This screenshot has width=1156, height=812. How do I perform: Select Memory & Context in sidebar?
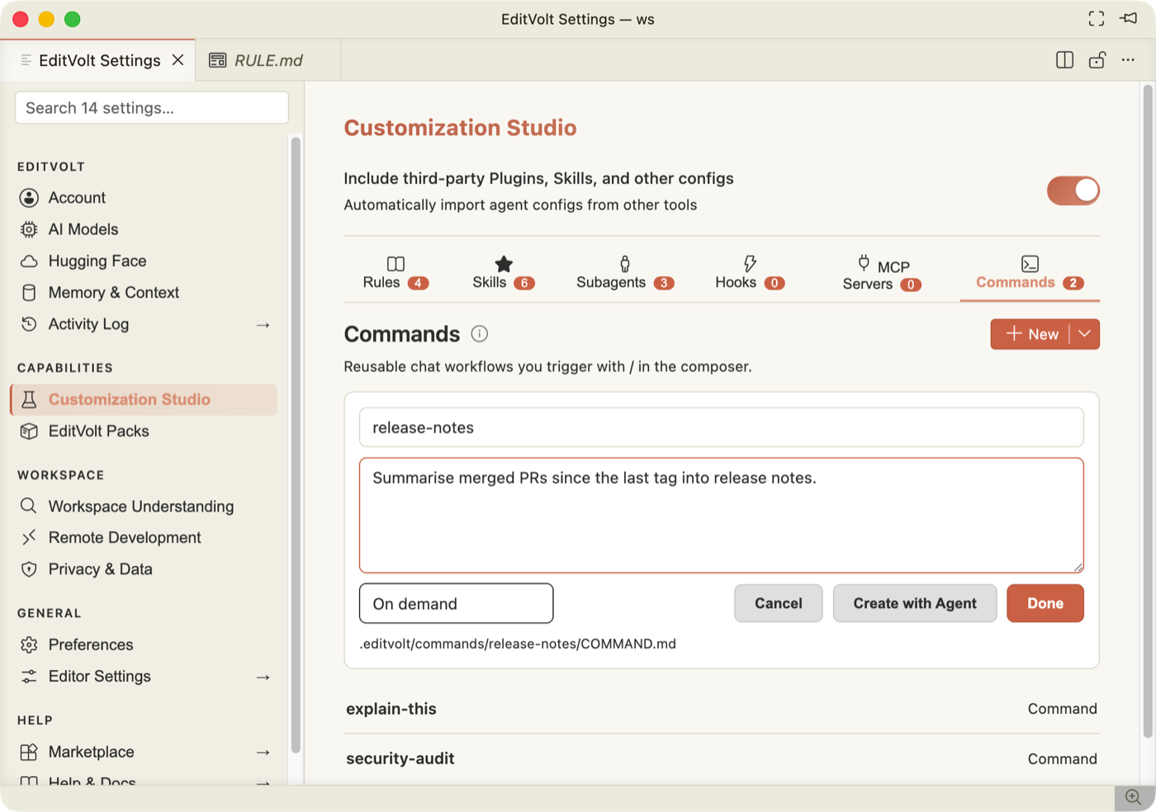tap(144, 293)
